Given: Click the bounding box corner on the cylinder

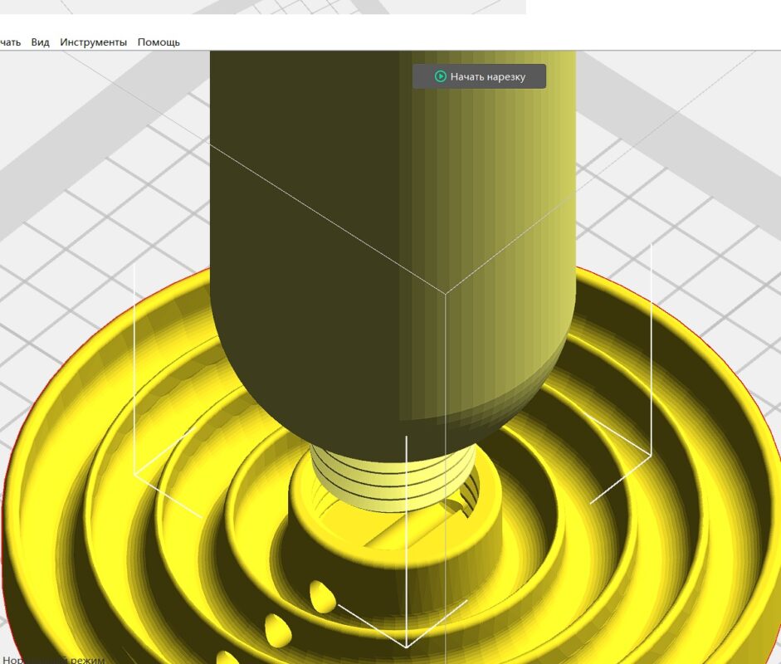Looking at the screenshot, I should click(x=446, y=293).
